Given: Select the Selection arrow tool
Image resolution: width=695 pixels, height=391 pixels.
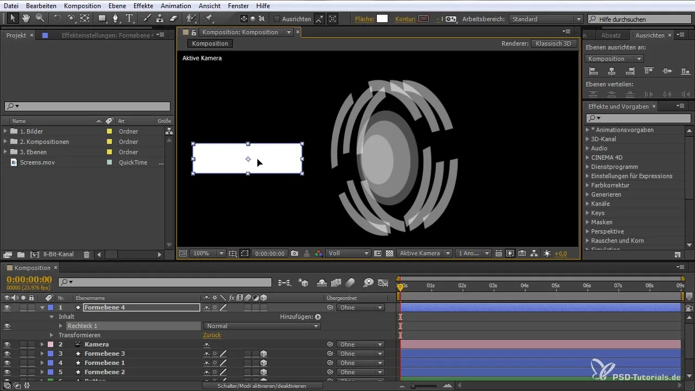Looking at the screenshot, I should (12, 18).
